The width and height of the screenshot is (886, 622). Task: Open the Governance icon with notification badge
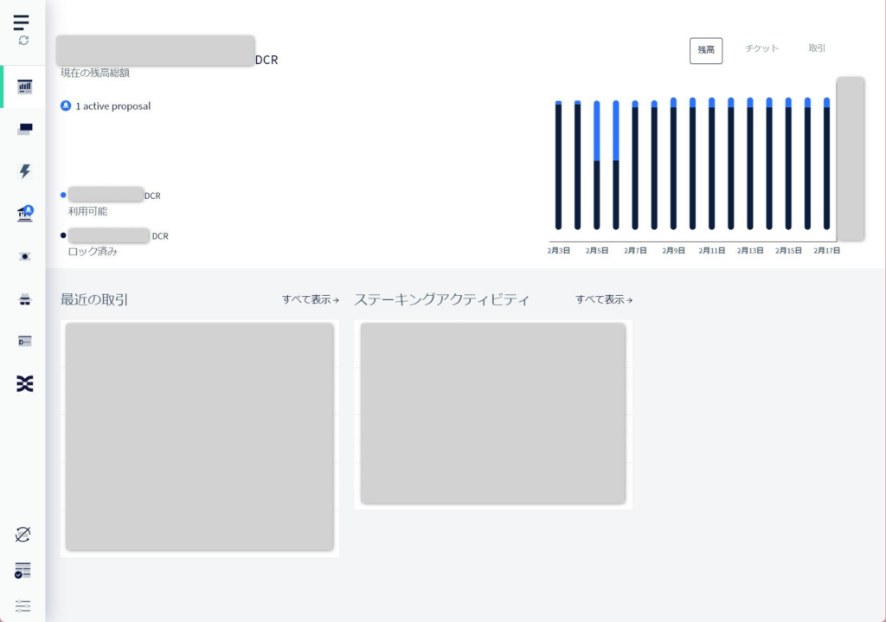point(25,214)
